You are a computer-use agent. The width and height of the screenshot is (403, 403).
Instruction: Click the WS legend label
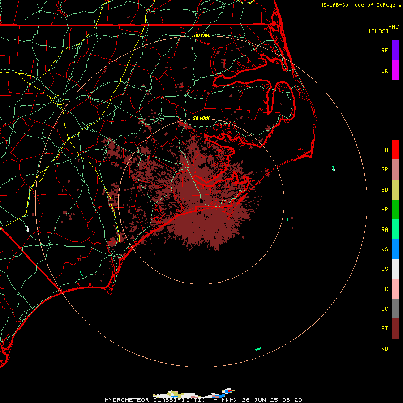(384, 249)
